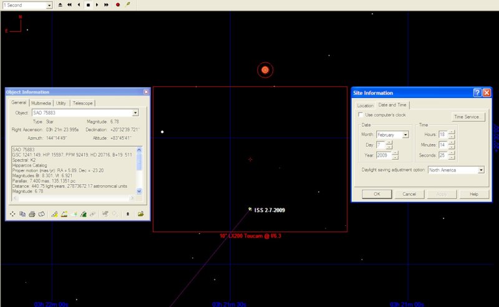
Task: Click the vertical scrollbar thumb in details list
Action: [x=139, y=162]
